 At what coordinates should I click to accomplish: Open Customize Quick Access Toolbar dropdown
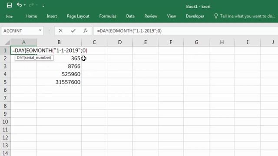pyautogui.click(x=43, y=6)
